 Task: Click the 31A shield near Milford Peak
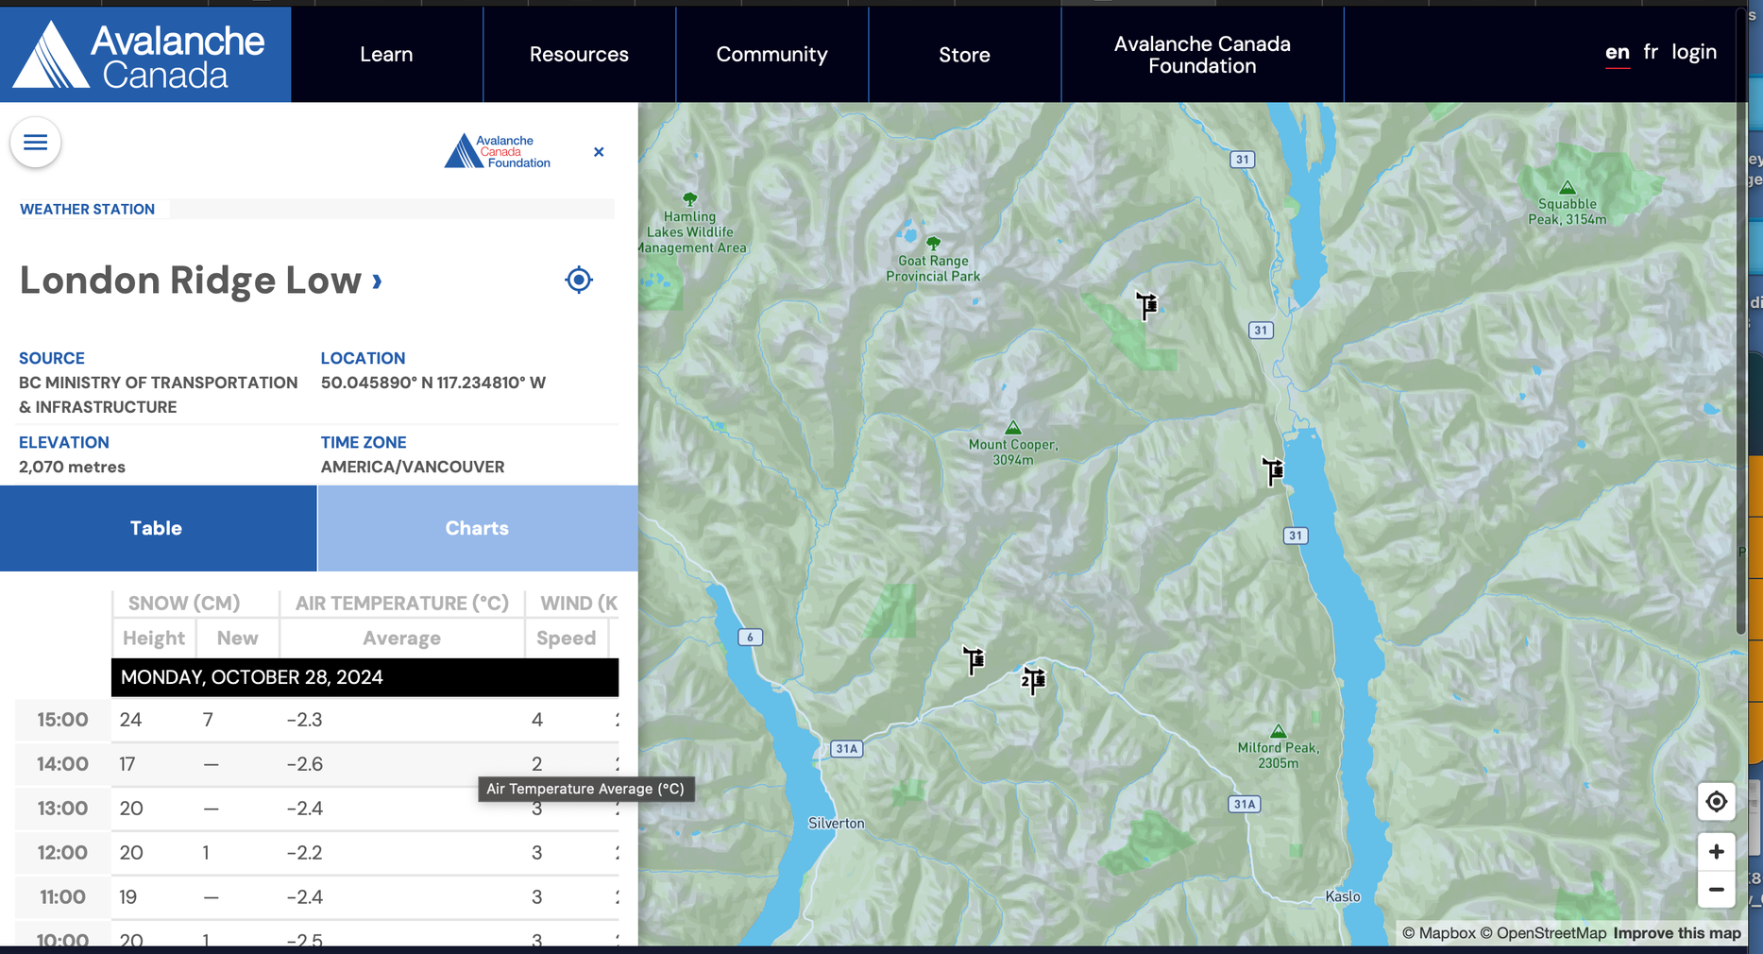1244,804
